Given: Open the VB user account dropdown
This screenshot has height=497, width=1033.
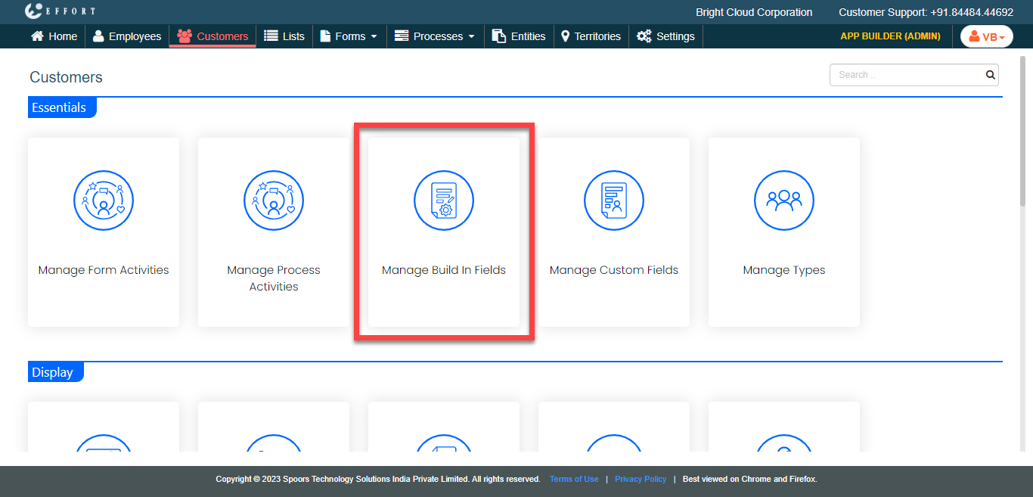Looking at the screenshot, I should click(x=986, y=36).
